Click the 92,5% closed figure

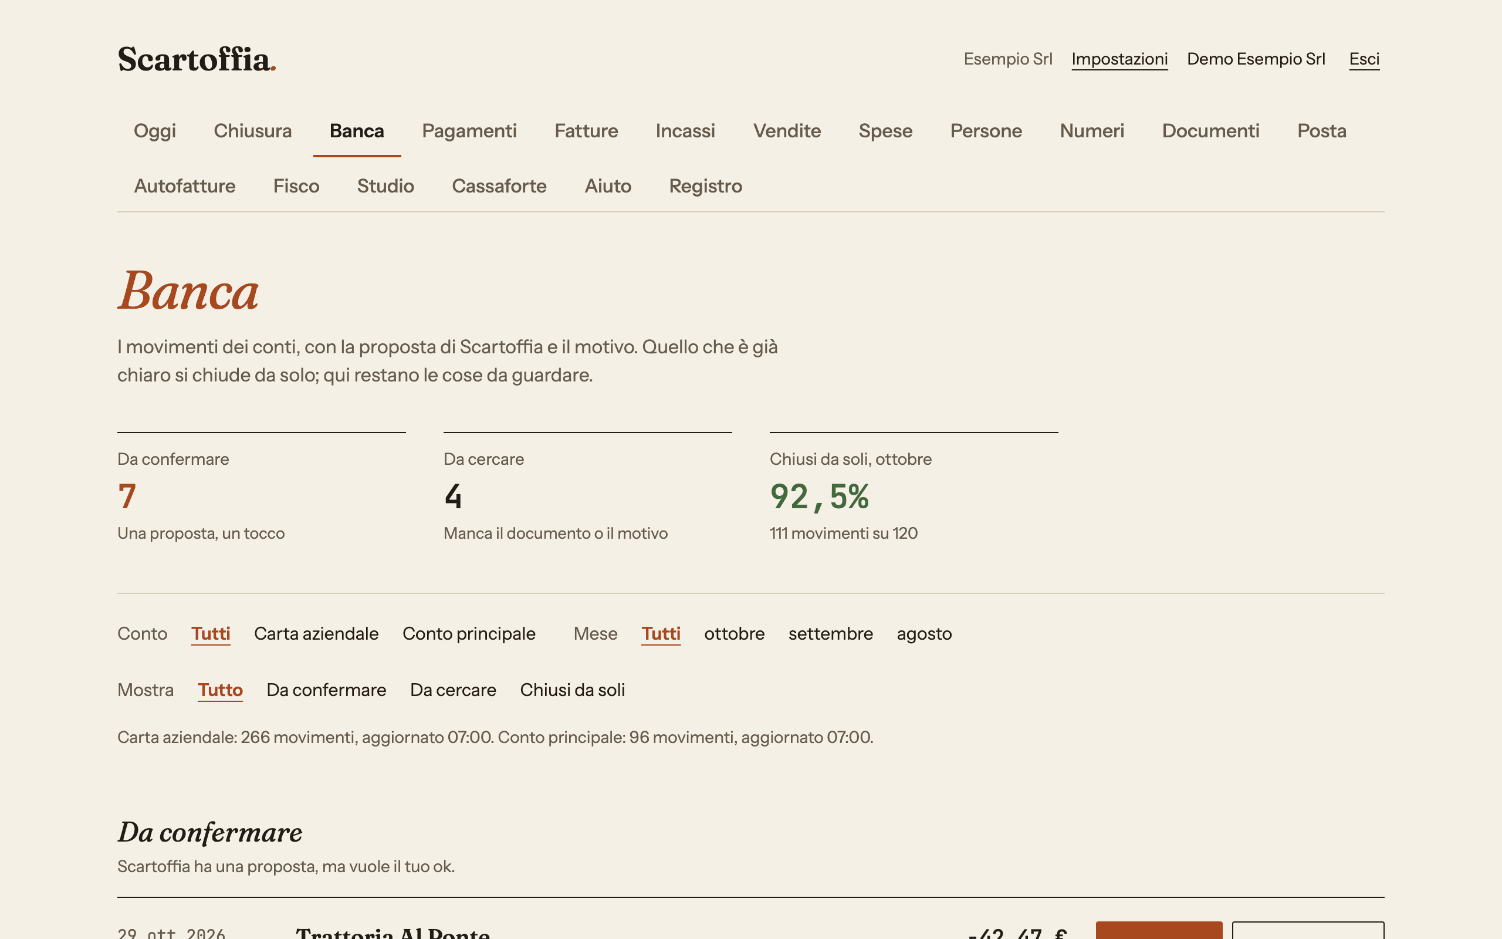point(819,496)
